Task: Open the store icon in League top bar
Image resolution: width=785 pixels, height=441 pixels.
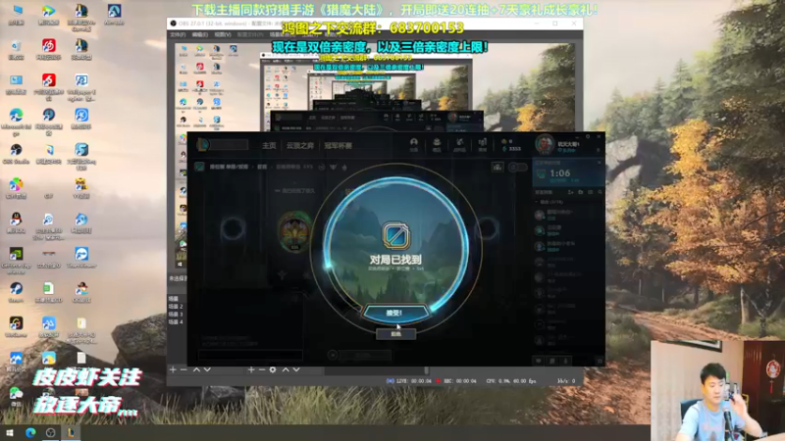Action: coord(482,144)
